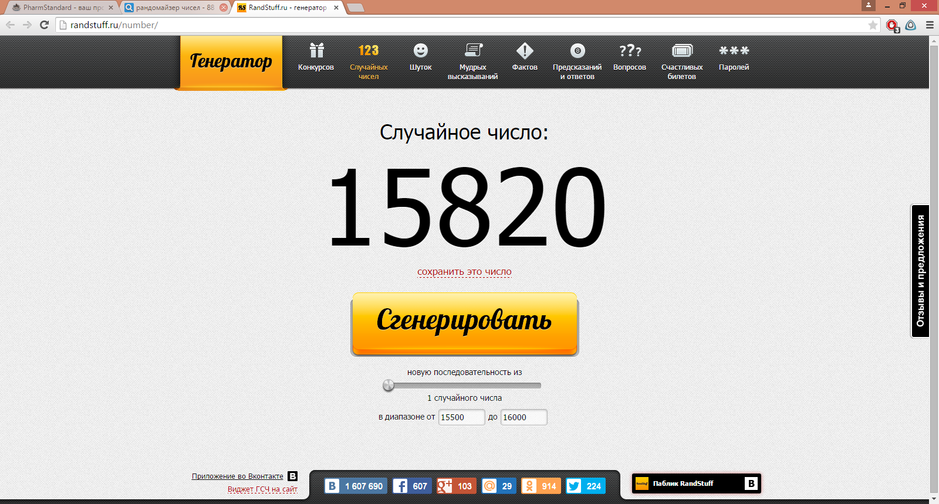Viewport: 939px width, 504px height.
Task: Select the Шуток smiley icon
Action: [420, 57]
